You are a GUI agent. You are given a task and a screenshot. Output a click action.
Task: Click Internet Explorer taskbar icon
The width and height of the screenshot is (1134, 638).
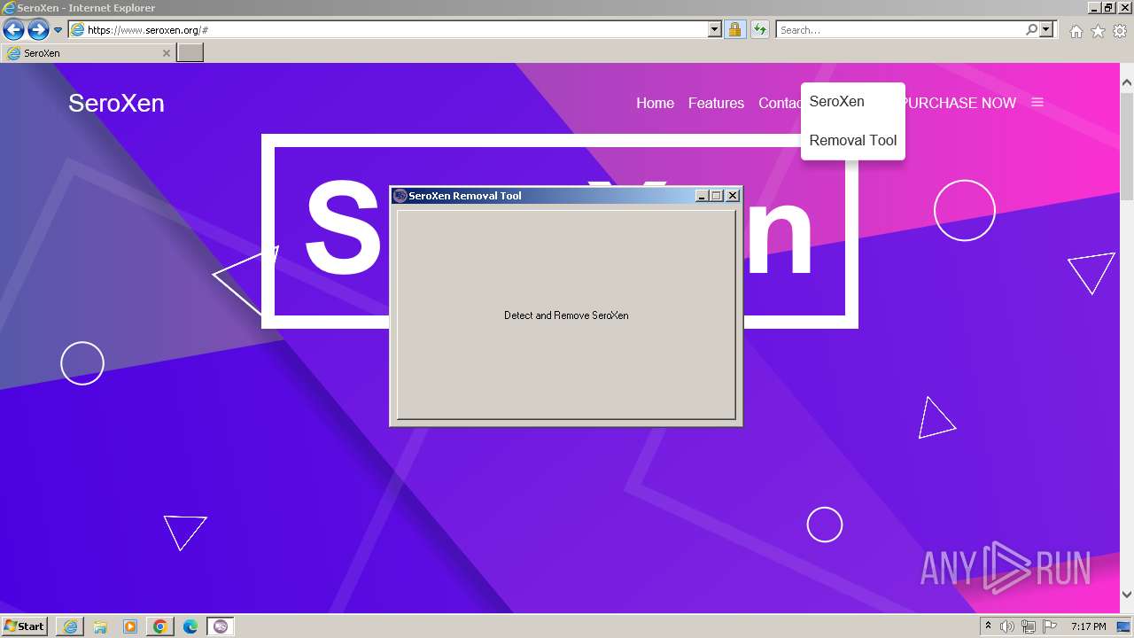(x=70, y=626)
